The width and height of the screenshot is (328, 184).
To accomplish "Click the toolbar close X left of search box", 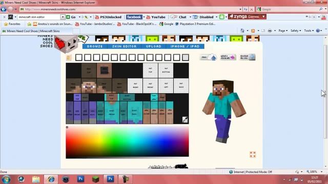I will click(4, 17).
